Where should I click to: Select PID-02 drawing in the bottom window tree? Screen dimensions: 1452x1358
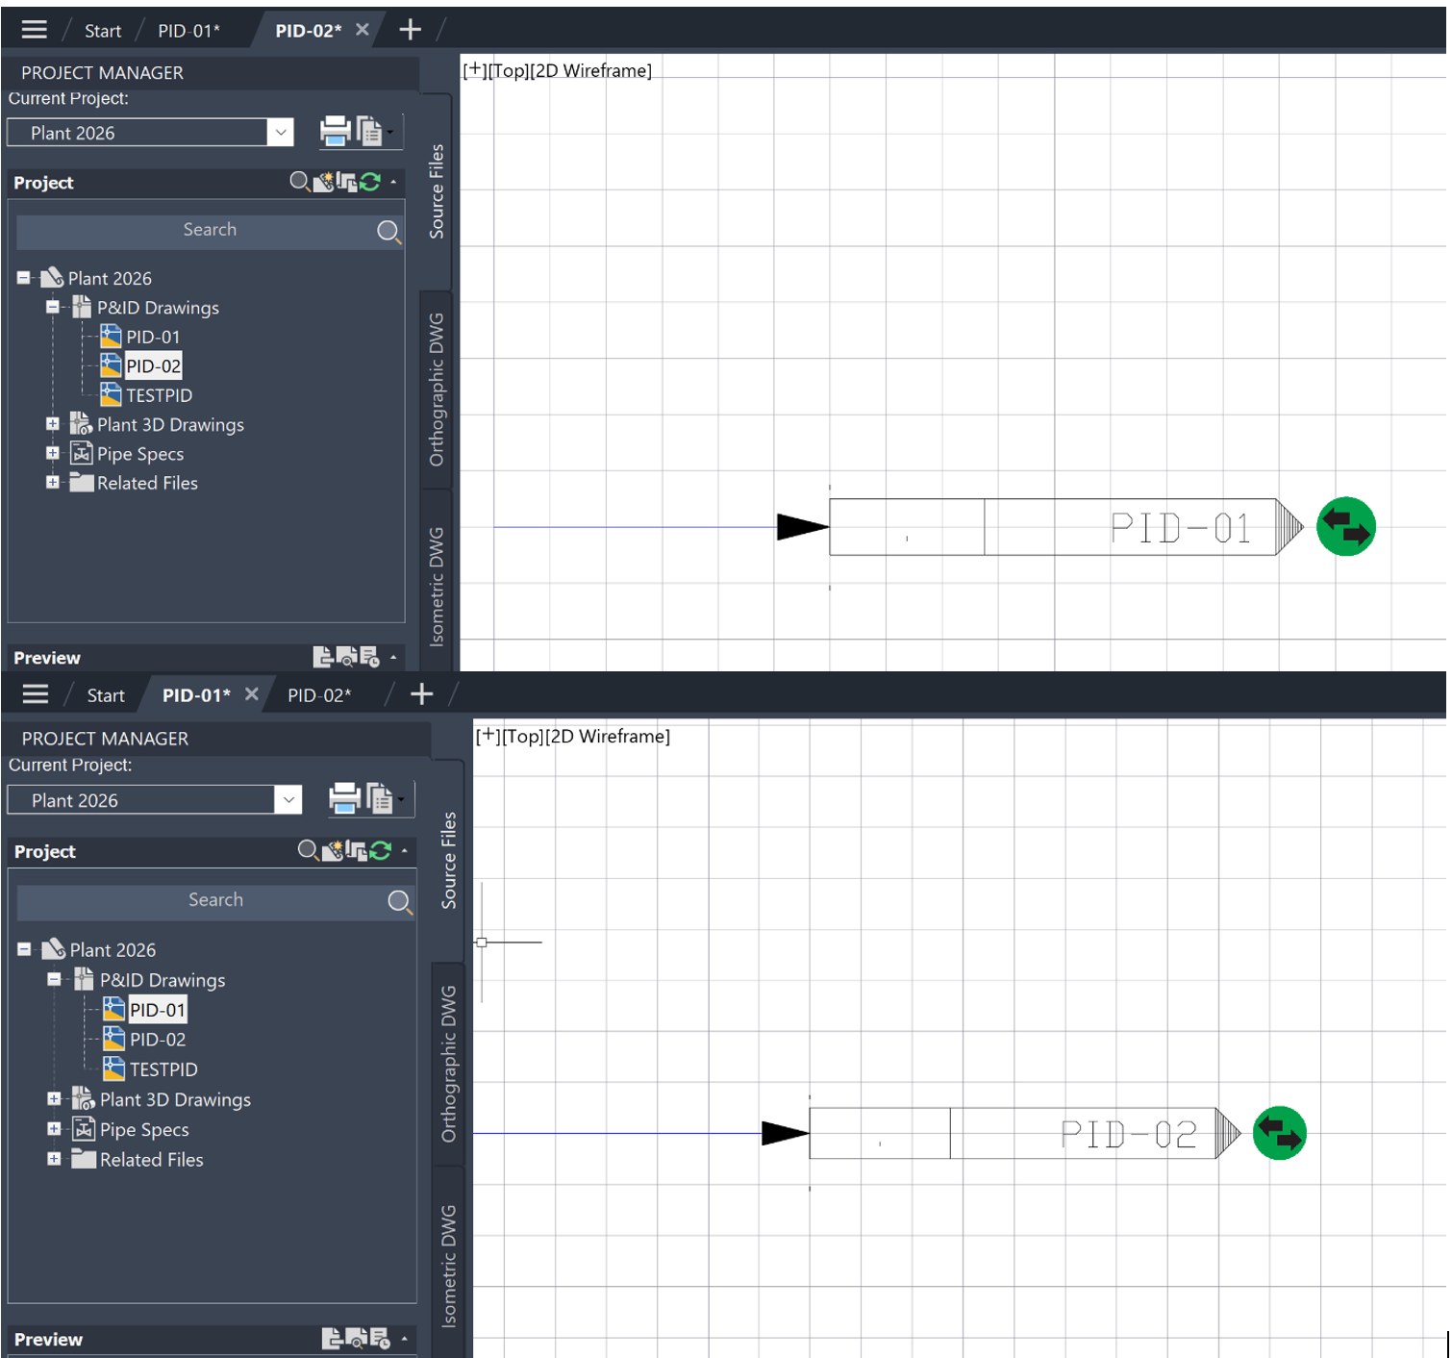158,1039
